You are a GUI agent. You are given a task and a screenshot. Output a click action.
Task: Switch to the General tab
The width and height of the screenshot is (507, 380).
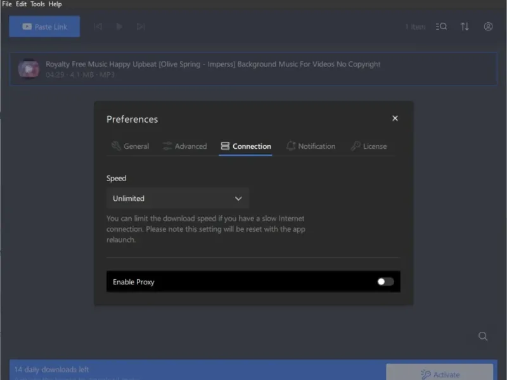click(x=131, y=146)
